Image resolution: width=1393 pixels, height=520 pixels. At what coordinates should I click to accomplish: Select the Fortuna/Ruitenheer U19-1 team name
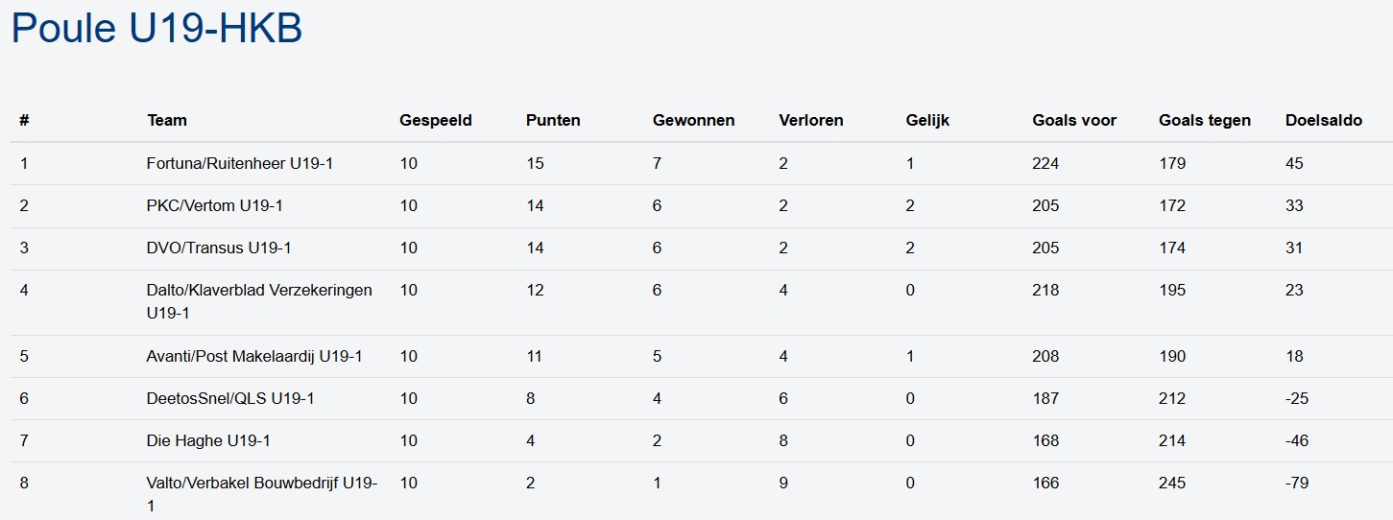coord(240,164)
